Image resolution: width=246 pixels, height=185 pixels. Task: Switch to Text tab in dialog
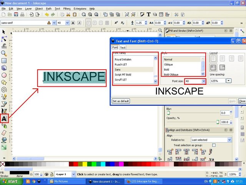123,47
